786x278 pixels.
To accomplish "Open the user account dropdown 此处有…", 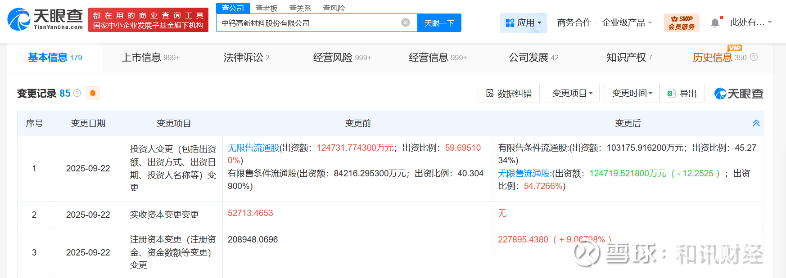I will [x=751, y=22].
